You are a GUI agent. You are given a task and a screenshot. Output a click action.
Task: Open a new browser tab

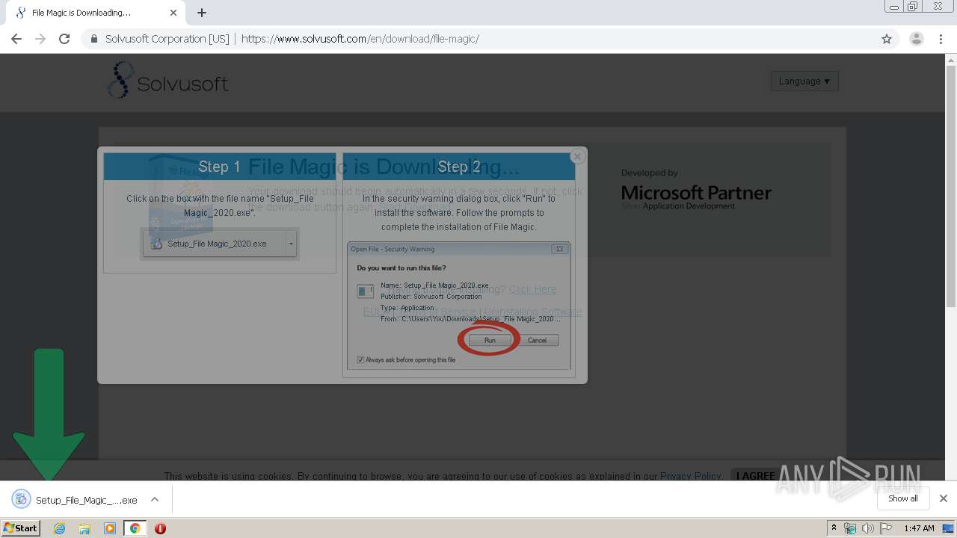click(x=202, y=13)
